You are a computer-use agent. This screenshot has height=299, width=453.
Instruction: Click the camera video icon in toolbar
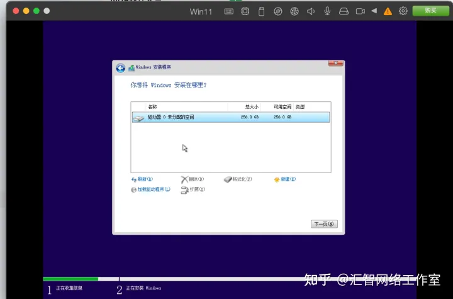pos(360,11)
